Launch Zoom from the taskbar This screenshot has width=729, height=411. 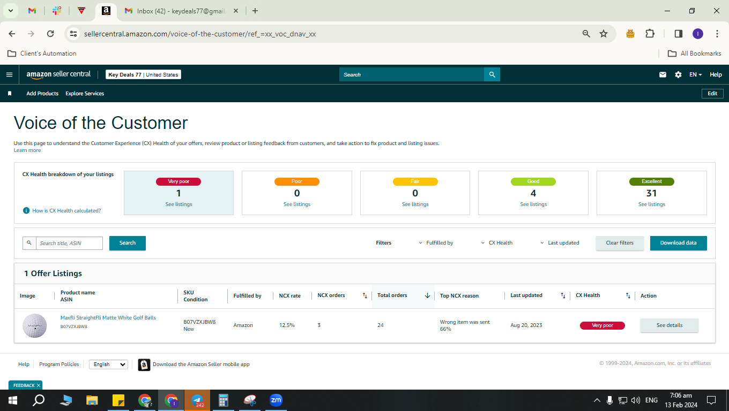(x=276, y=400)
